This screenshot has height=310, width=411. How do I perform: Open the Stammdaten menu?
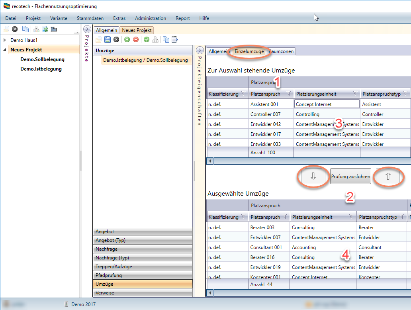(90, 18)
